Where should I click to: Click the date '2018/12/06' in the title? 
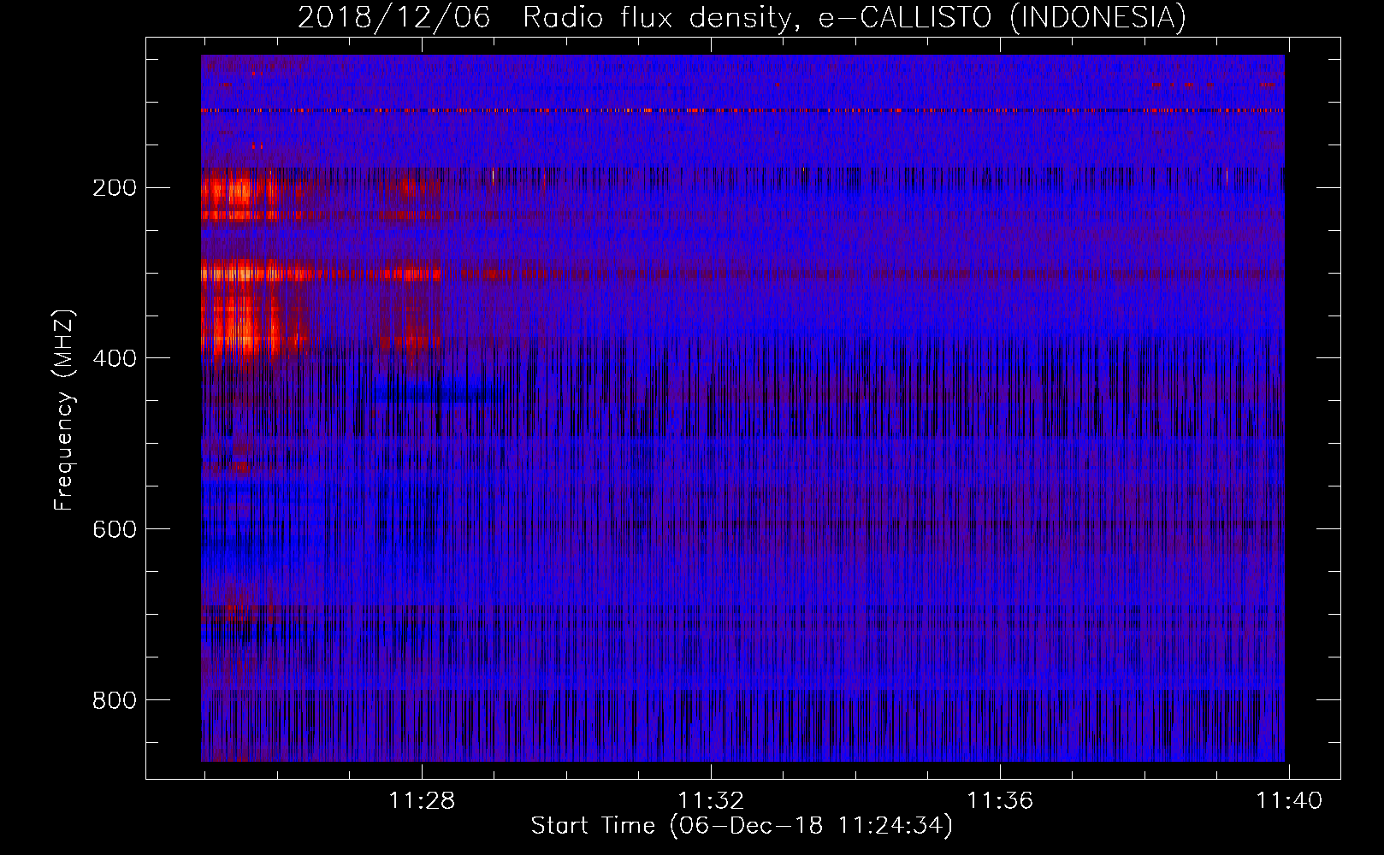[394, 18]
